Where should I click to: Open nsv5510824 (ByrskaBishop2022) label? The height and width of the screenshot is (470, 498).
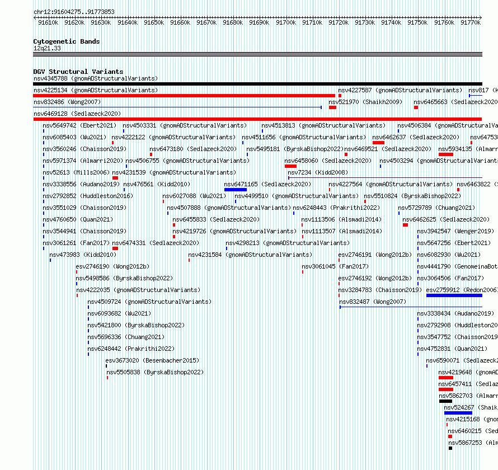pos(412,196)
